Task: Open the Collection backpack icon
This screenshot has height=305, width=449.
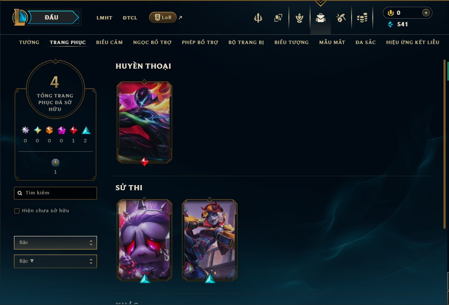Action: [320, 18]
